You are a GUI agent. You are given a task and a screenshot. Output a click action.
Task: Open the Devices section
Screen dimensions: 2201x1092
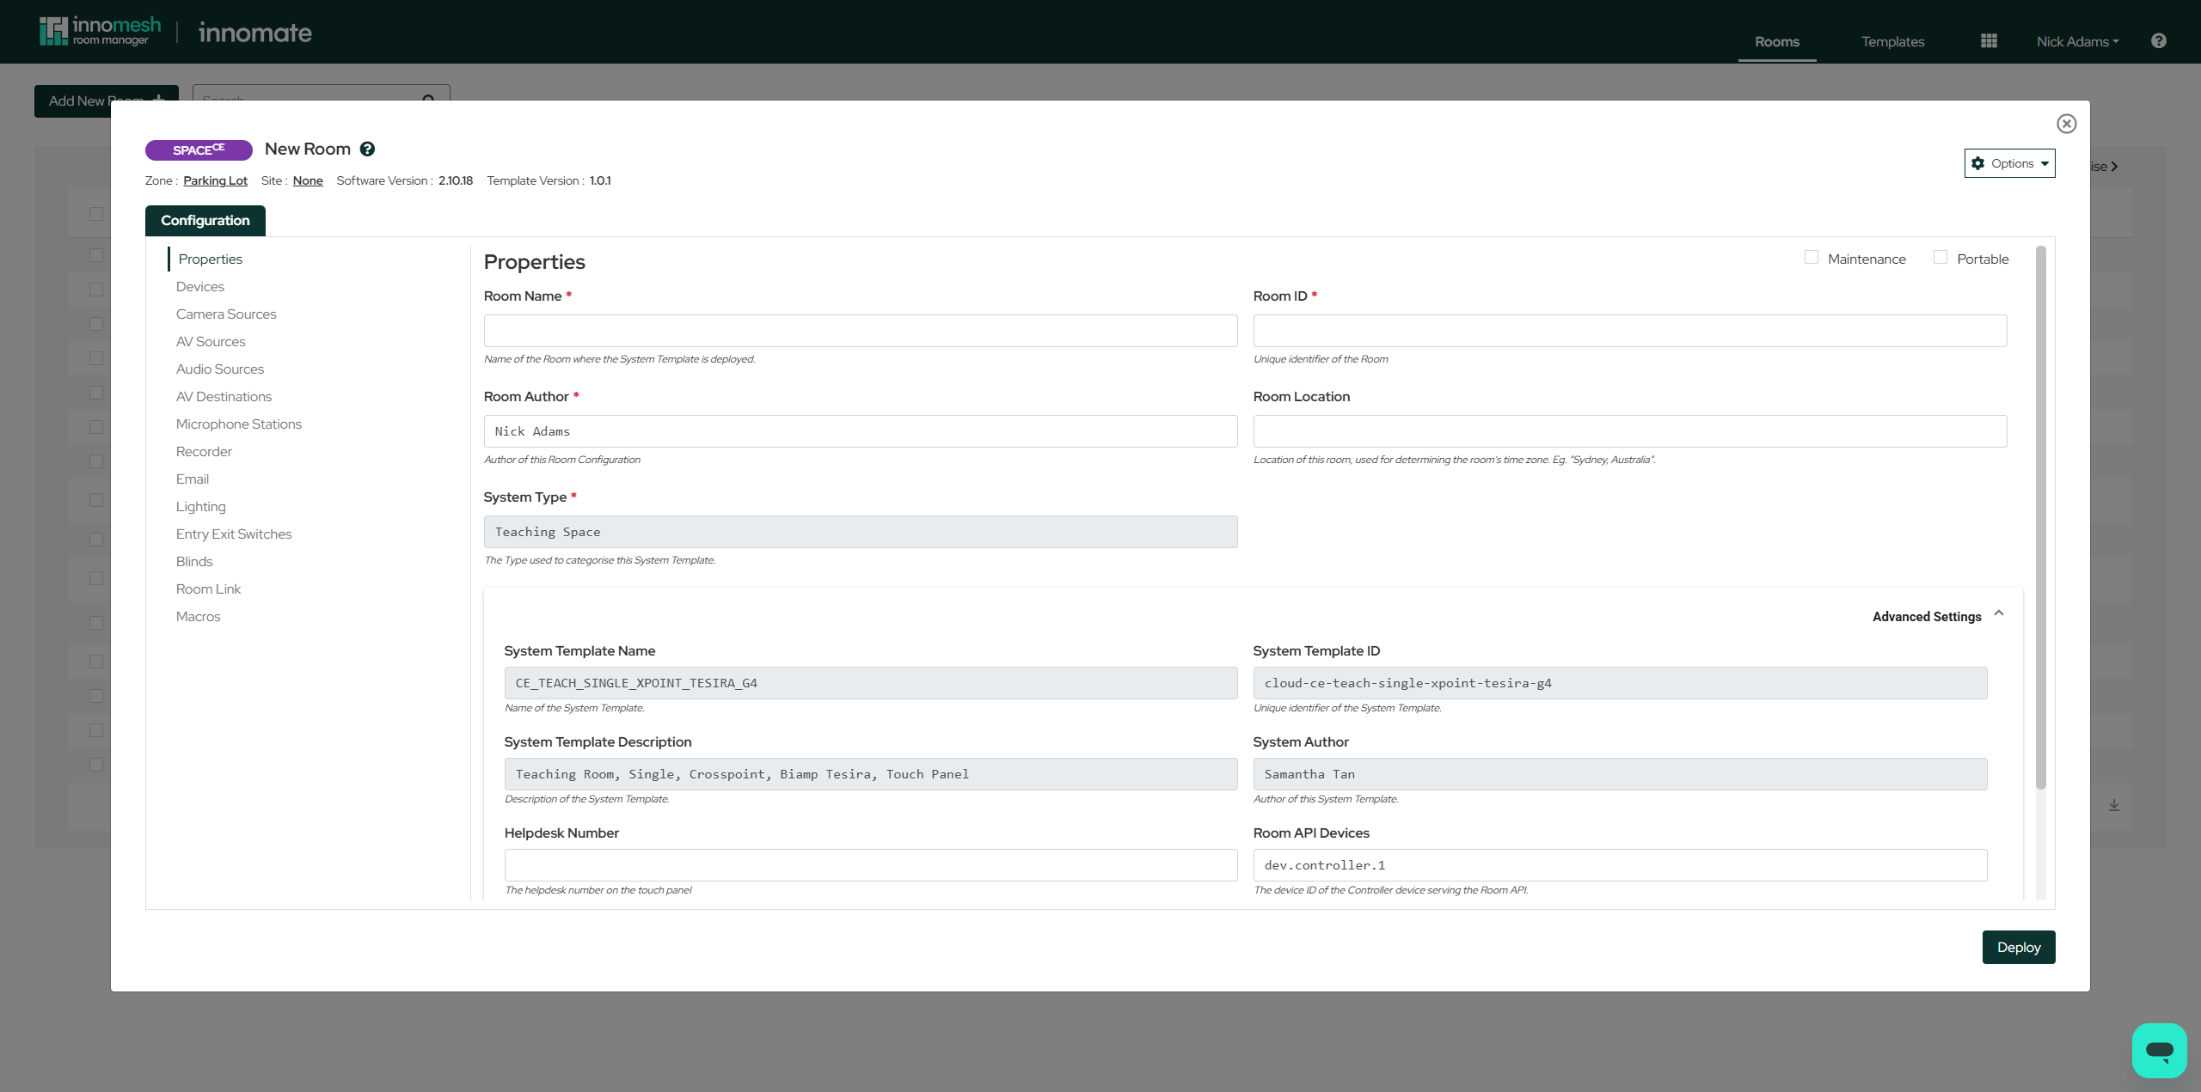(x=200, y=287)
